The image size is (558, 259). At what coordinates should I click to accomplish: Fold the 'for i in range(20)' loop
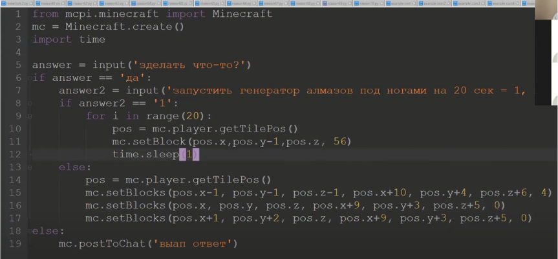coord(28,116)
